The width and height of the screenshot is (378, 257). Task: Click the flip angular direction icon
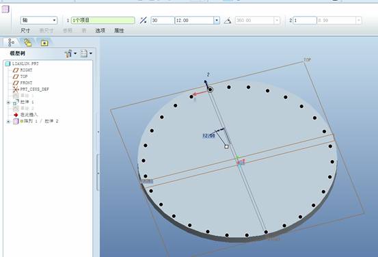click(143, 21)
